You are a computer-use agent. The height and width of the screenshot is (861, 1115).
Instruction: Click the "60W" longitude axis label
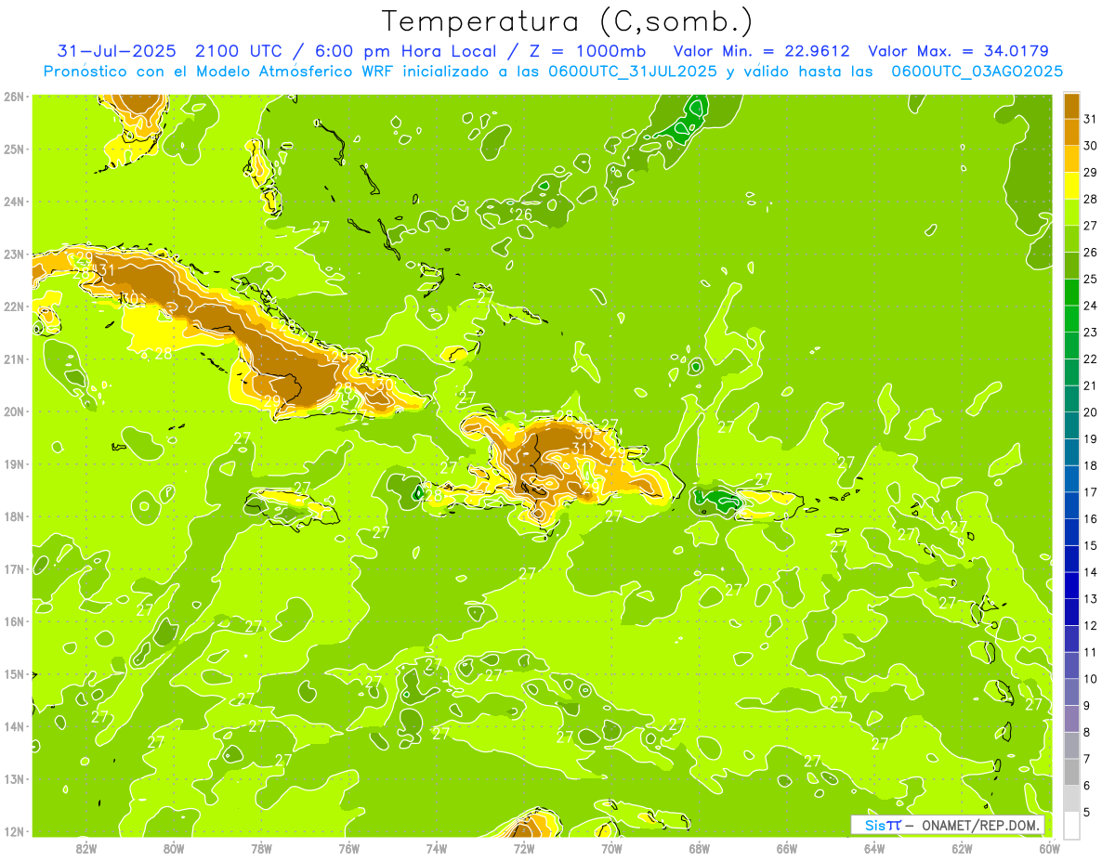coord(1049,847)
